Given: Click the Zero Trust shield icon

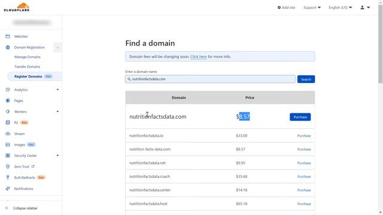Looking at the screenshot, I should pos(8,167).
